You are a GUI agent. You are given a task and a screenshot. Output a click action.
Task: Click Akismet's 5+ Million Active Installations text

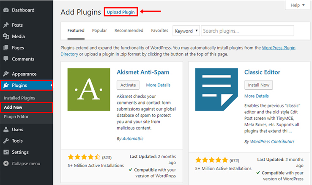pyautogui.click(x=96, y=166)
